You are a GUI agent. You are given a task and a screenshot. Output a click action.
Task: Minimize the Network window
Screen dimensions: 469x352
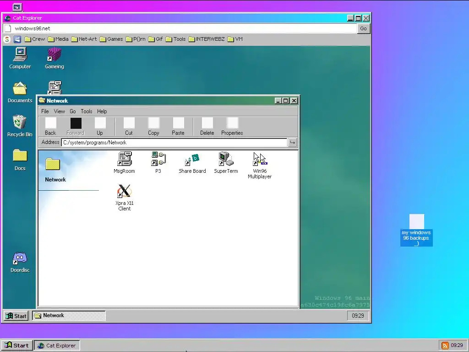coord(278,101)
